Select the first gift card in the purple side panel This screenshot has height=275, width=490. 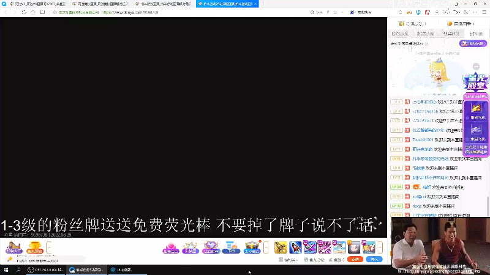476,111
